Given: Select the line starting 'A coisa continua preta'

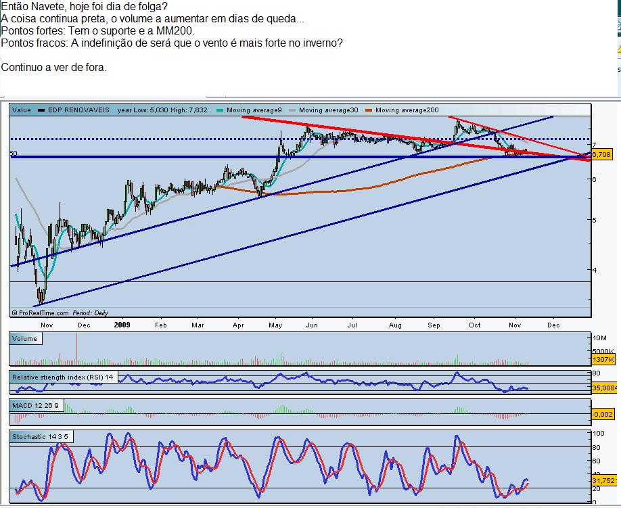Looking at the screenshot, I should 152,19.
